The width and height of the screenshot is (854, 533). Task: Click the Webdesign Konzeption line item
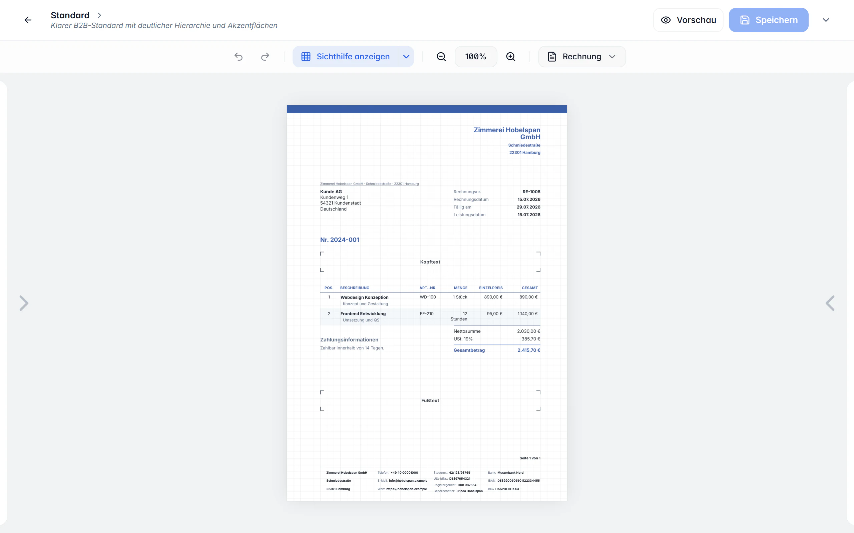point(364,297)
